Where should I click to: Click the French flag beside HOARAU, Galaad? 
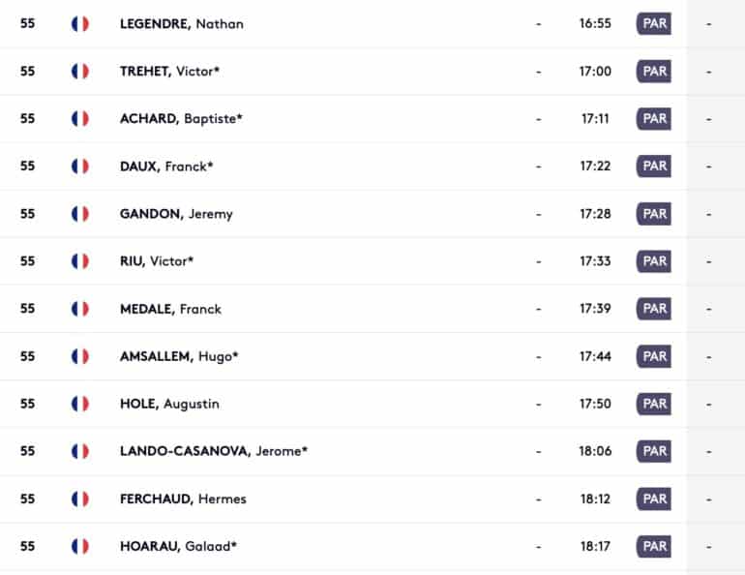pyautogui.click(x=79, y=547)
